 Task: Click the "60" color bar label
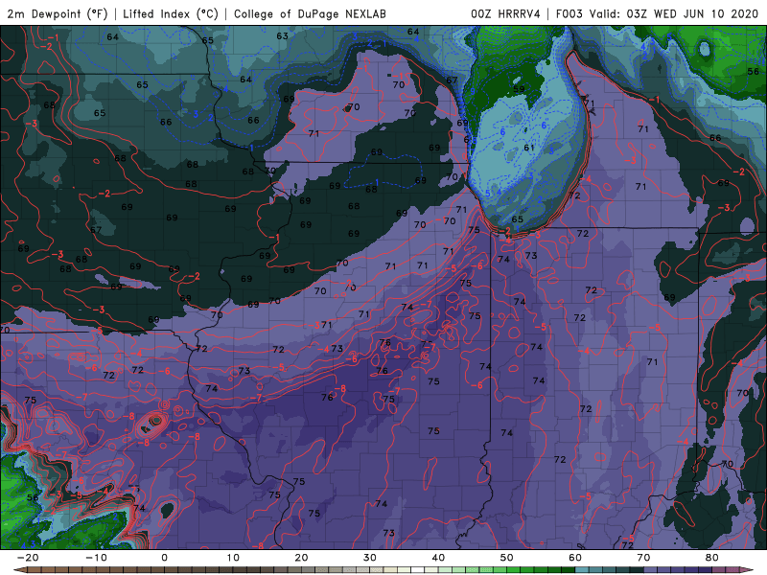(575, 558)
